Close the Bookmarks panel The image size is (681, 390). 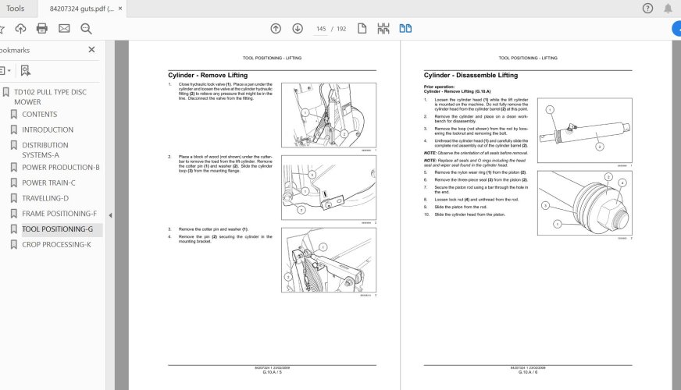click(91, 49)
